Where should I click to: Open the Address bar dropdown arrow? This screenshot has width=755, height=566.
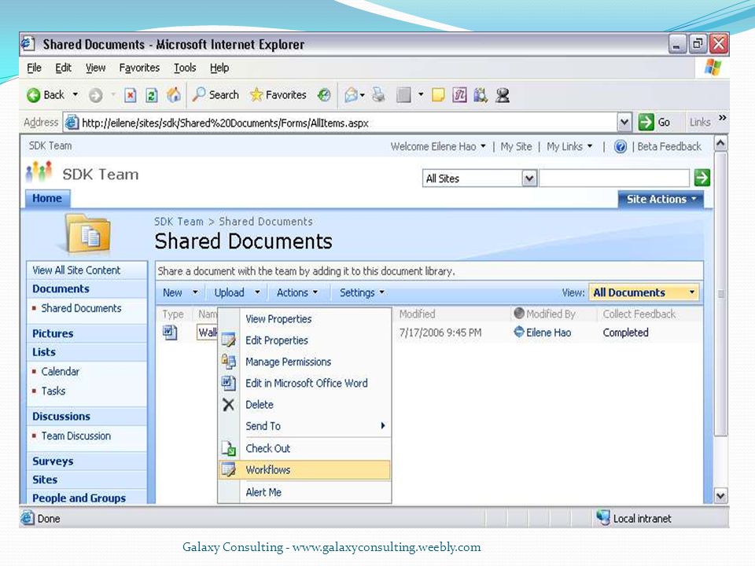point(624,123)
